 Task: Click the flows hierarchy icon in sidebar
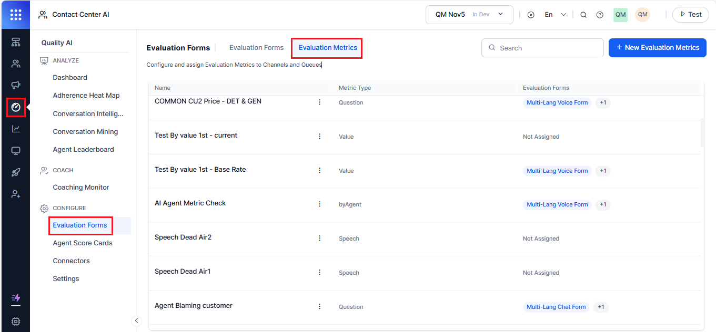pos(16,42)
